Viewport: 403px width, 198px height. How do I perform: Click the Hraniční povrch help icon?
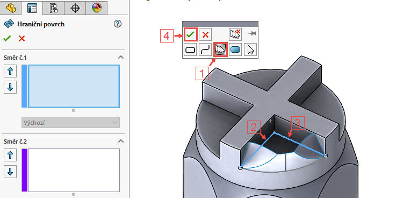pyautogui.click(x=118, y=24)
